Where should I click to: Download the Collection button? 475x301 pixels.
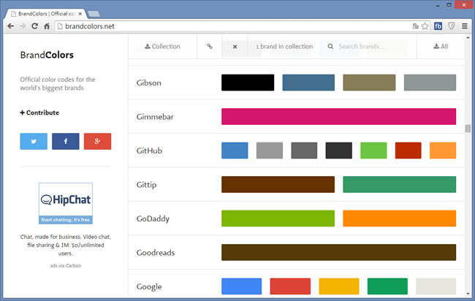pos(163,47)
